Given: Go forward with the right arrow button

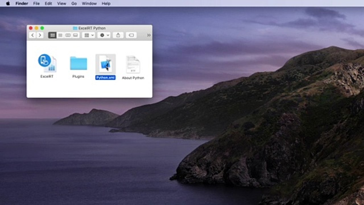Looking at the screenshot, I should pos(40,35).
